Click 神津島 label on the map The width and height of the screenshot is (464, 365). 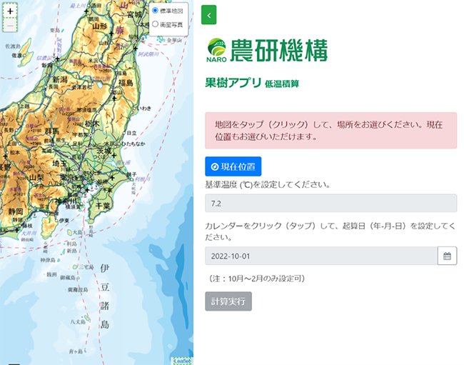48,260
